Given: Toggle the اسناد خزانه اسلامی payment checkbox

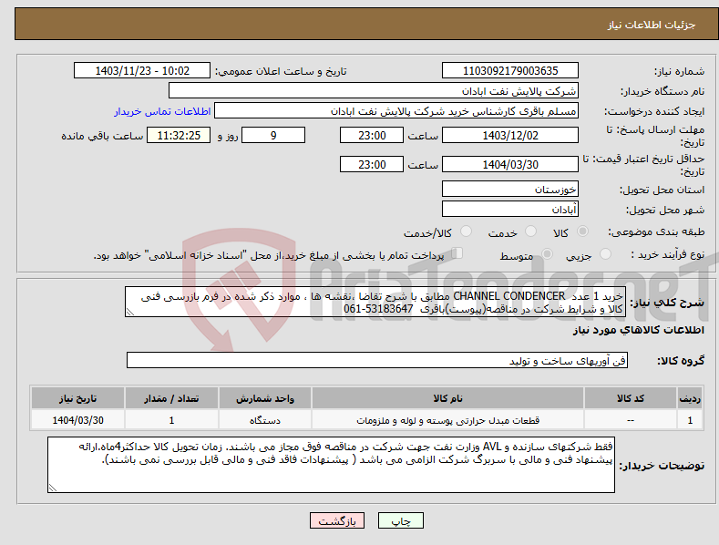Looking at the screenshot, I should tap(457, 253).
